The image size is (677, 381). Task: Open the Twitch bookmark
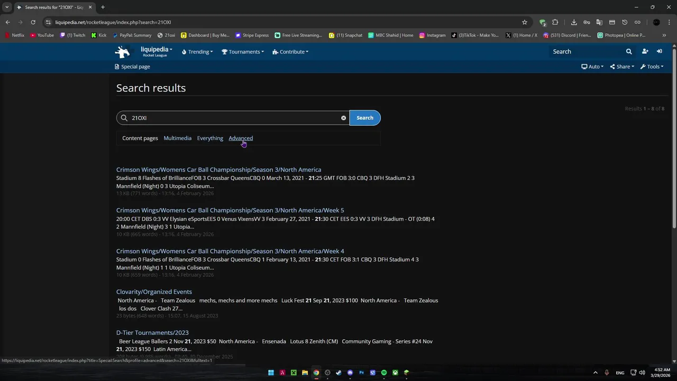72,35
